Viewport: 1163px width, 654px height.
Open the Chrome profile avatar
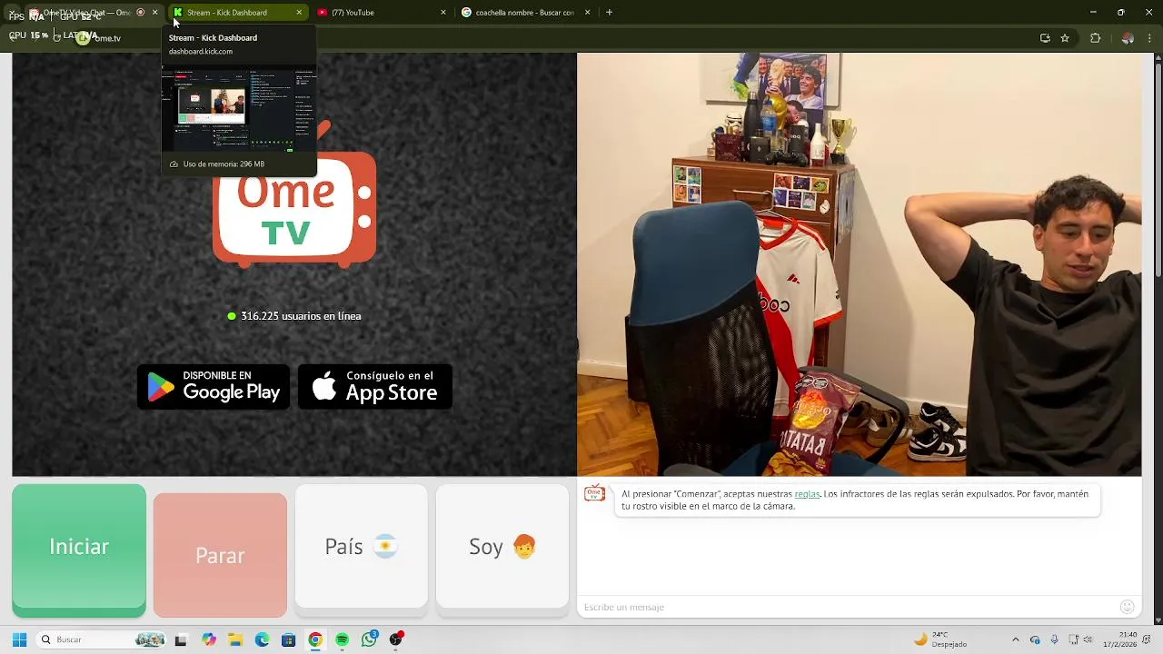click(1128, 38)
